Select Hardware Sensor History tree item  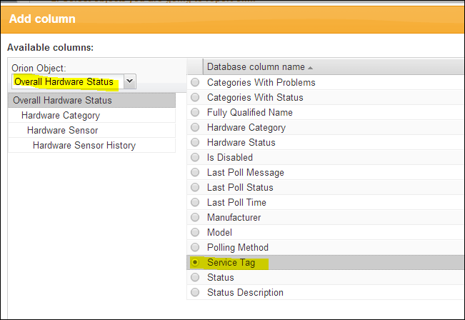click(x=84, y=146)
